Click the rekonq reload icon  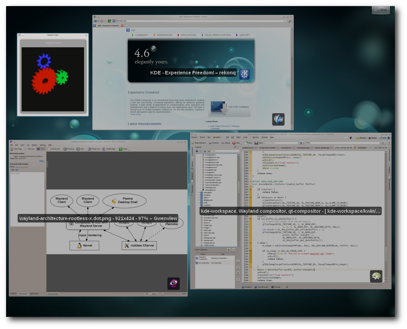(x=110, y=21)
